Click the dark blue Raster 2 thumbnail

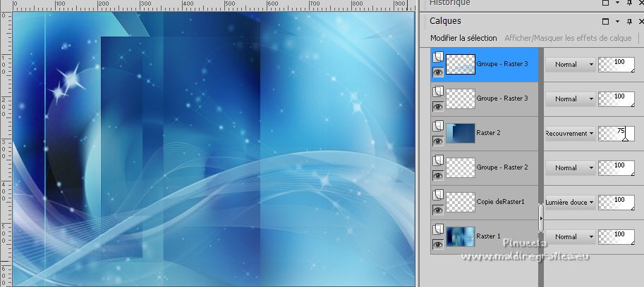pos(461,133)
